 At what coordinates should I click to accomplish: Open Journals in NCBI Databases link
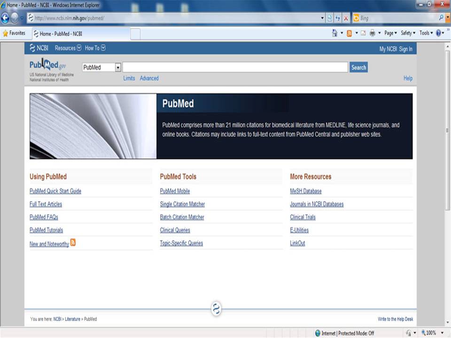tap(317, 204)
